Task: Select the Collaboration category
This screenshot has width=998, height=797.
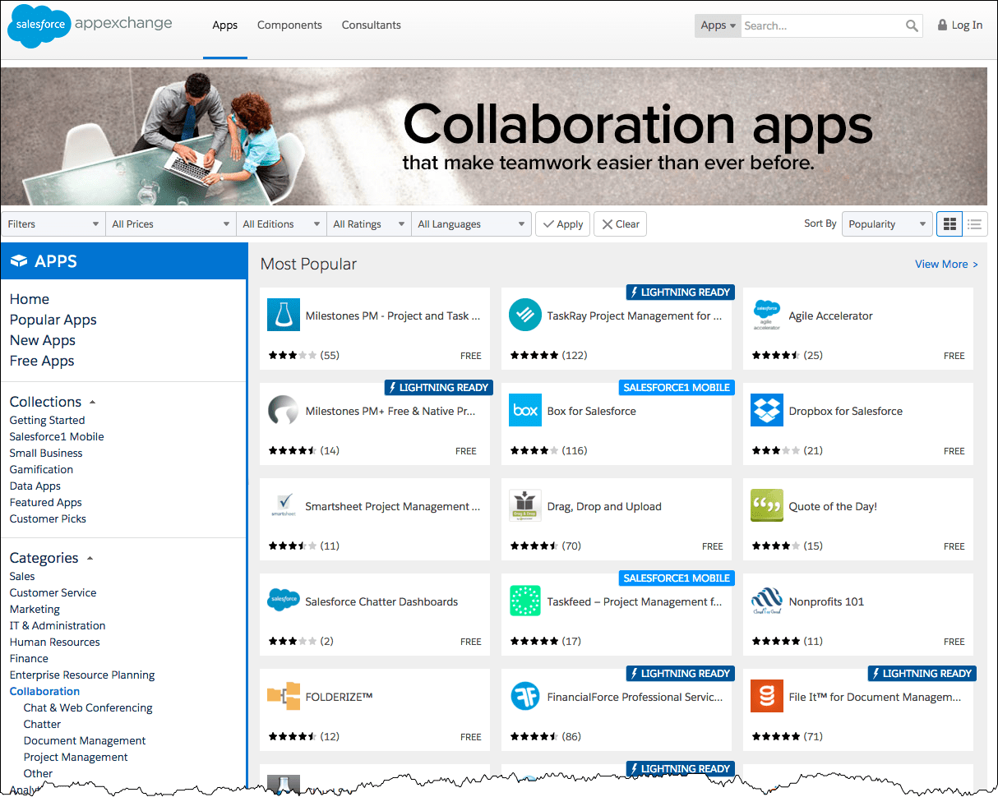Action: coord(45,691)
